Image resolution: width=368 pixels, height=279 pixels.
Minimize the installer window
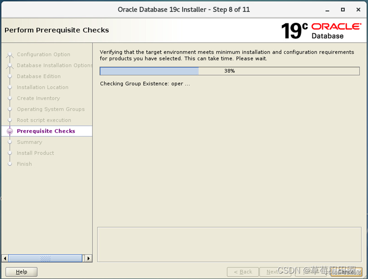[x=328, y=10]
